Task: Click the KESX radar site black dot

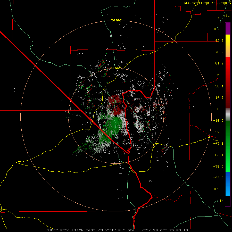Action: coord(116,115)
